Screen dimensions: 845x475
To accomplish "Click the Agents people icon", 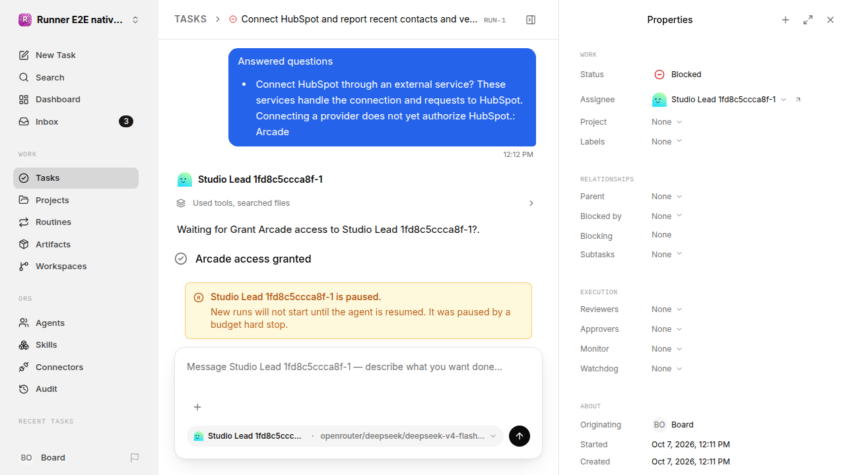I will [x=24, y=323].
